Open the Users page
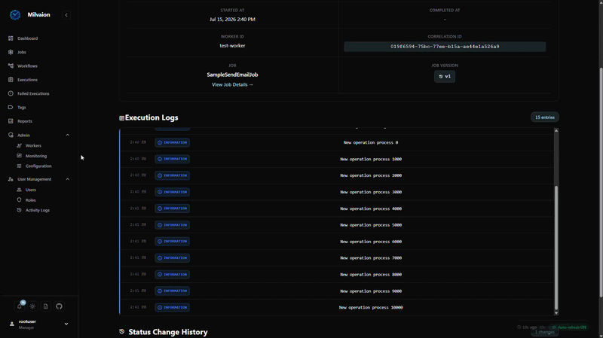 coord(31,190)
